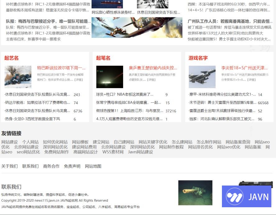Screen dimensions: 276x215
Task: Click the 高端网站设计 friend link
Action: 85,152
